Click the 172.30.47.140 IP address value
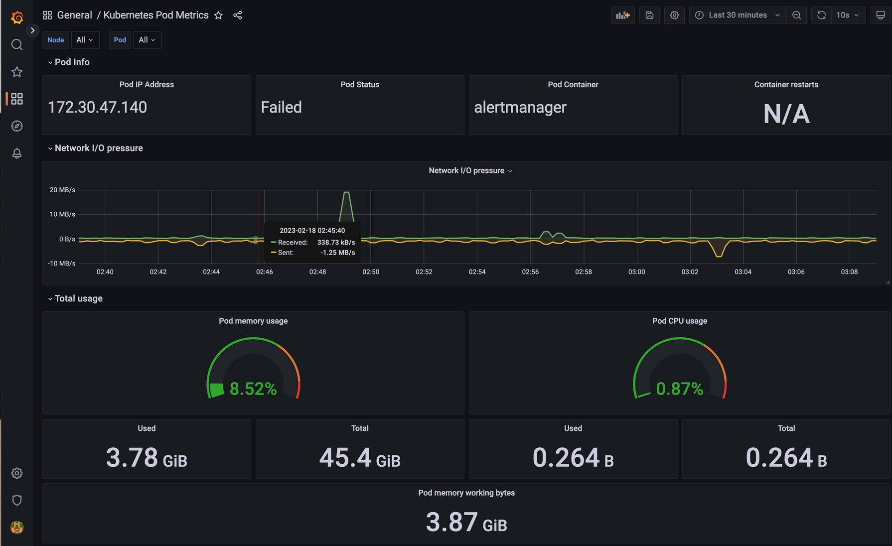Screen dimensions: 892x546 pyautogui.click(x=97, y=107)
